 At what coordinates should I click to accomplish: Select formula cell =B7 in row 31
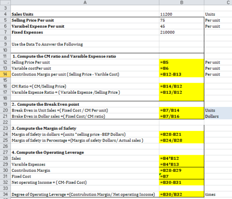coord(182,176)
